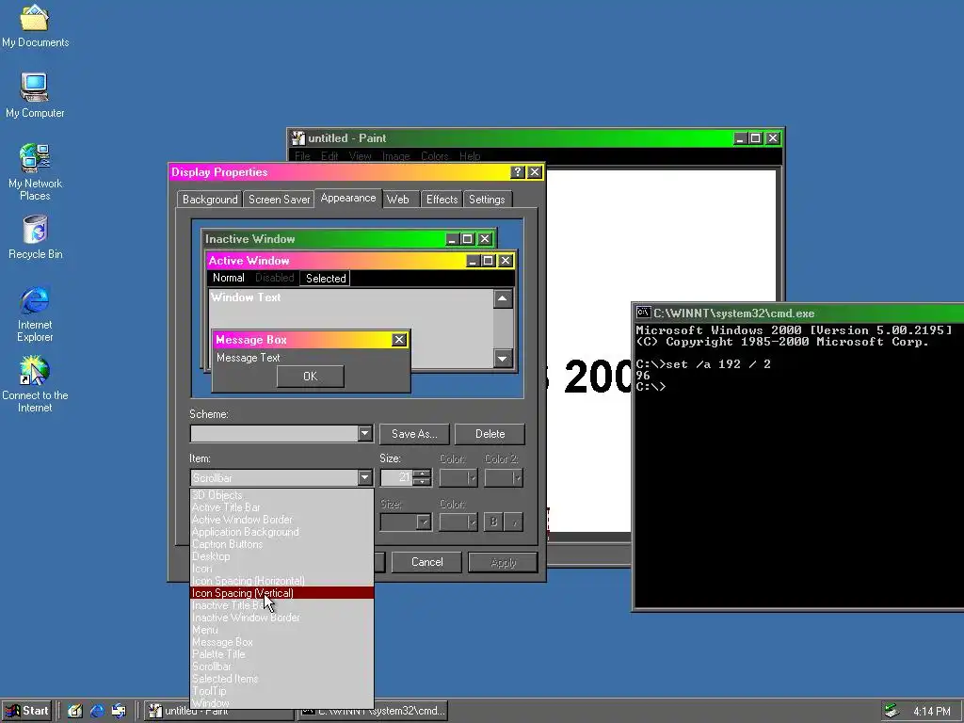Click the Cancel button

point(426,562)
